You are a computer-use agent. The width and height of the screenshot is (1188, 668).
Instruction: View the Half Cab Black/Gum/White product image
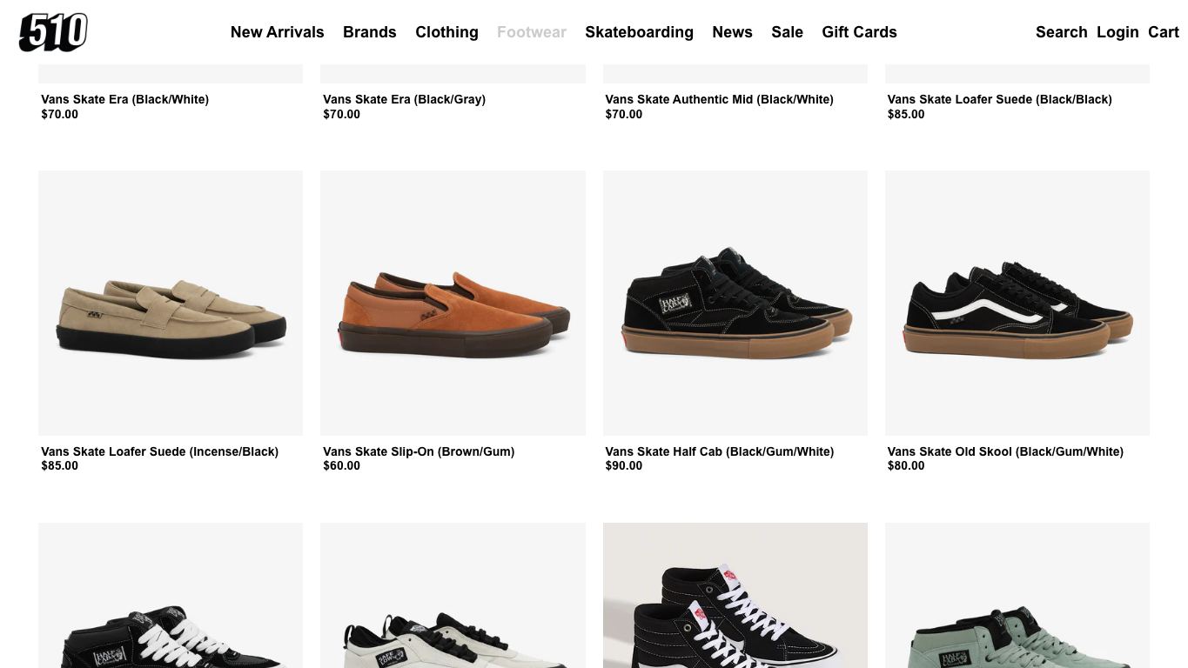pos(735,303)
